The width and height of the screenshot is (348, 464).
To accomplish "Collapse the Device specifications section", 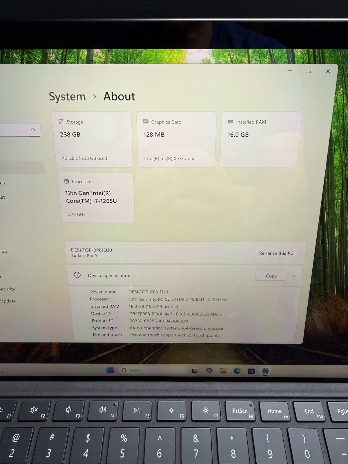I will point(294,276).
